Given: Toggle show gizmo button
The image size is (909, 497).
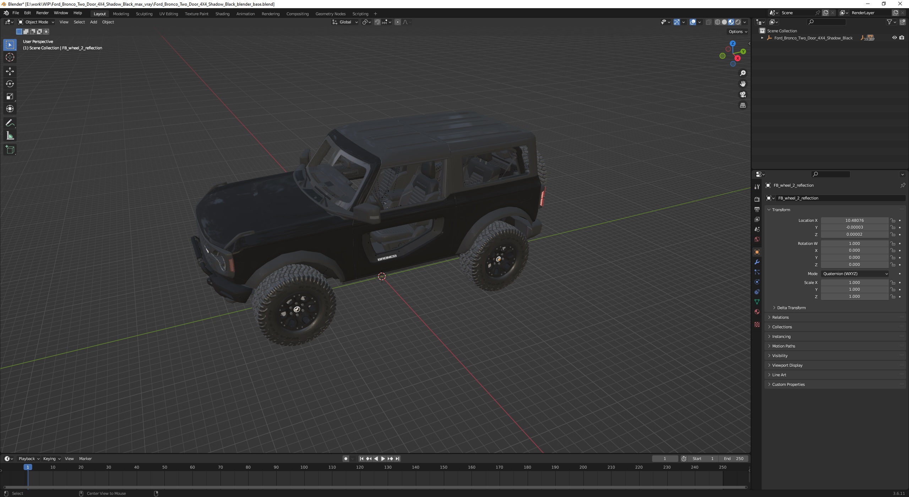Looking at the screenshot, I should pos(677,22).
